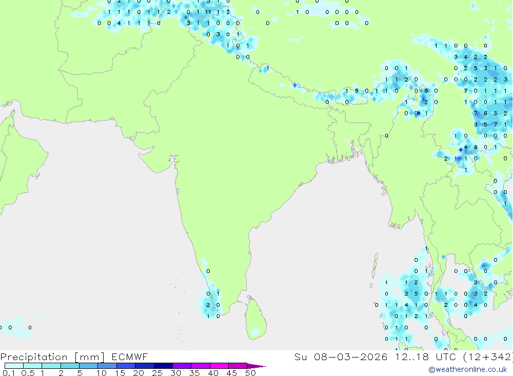Click the 15–20 mm legend color box
513x376 pixels.
(x=126, y=366)
